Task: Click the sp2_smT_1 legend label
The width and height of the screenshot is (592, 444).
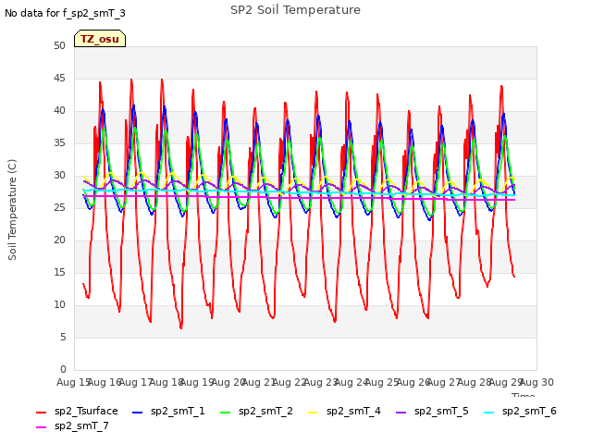Action: pos(178,411)
